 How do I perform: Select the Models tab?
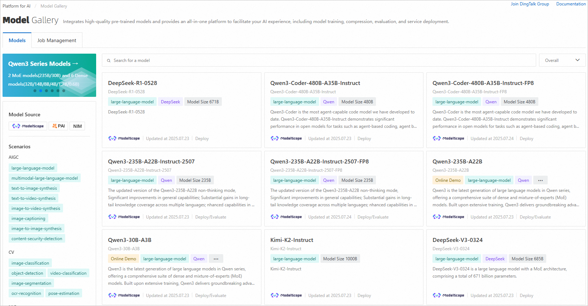click(17, 40)
